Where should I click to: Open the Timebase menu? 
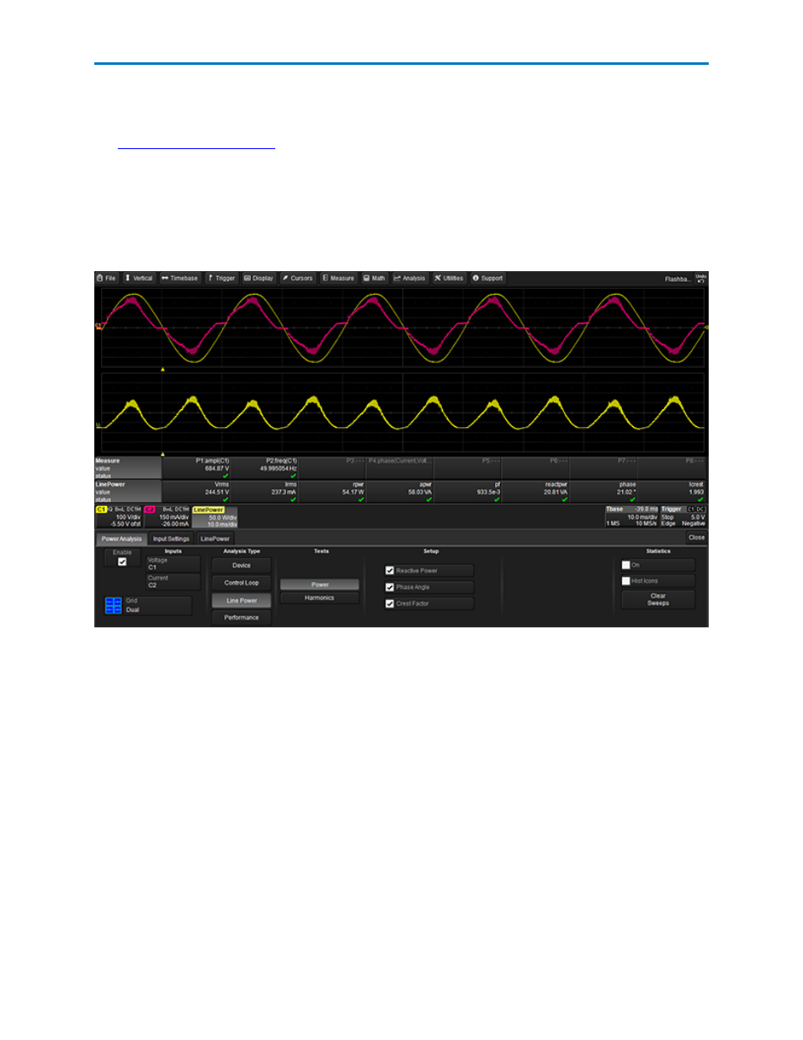pos(180,278)
